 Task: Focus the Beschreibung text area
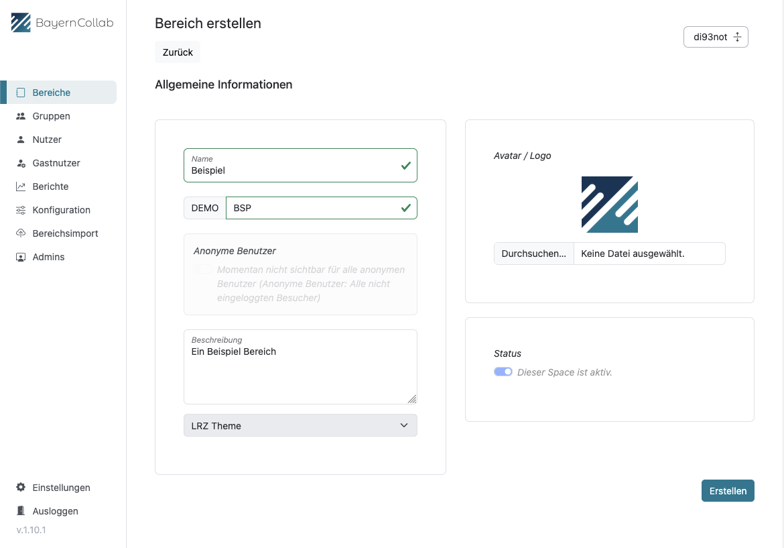tap(300, 372)
